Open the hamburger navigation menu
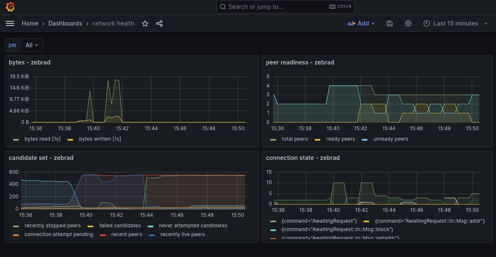 coord(10,23)
